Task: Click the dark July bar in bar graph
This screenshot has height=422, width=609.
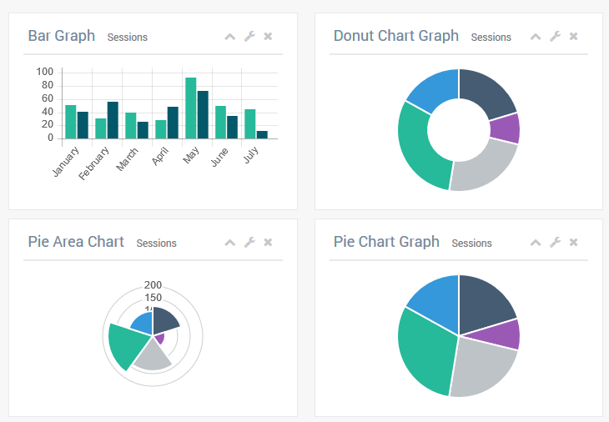Action: point(262,134)
